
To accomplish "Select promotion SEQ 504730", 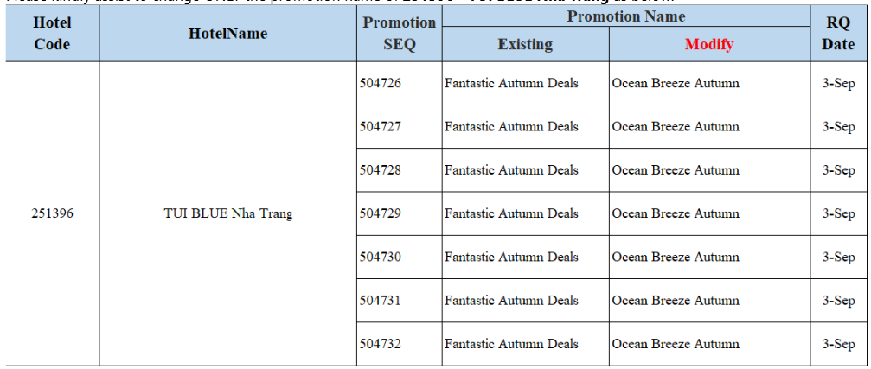I will 381,257.
